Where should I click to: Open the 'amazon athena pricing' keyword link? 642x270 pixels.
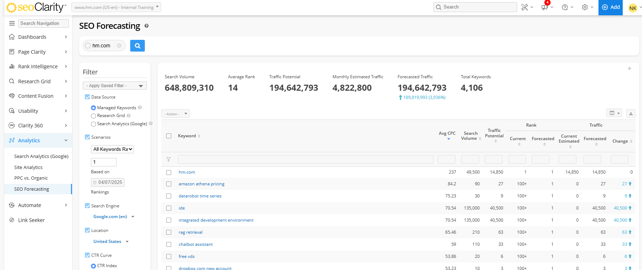coord(201,184)
